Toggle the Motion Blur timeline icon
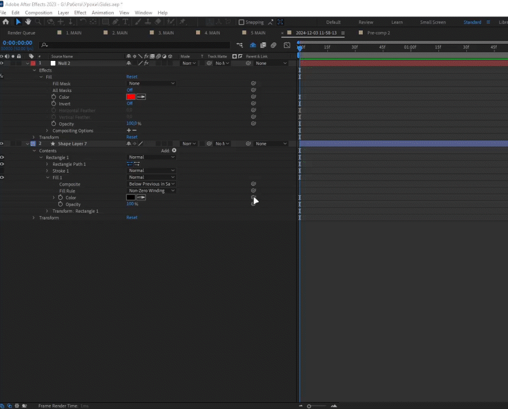 coord(273,45)
